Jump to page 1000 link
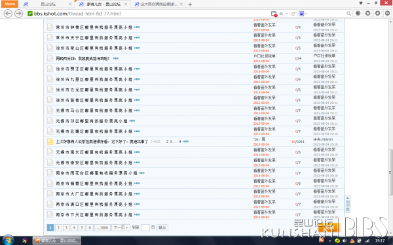 pyautogui.click(x=102, y=227)
